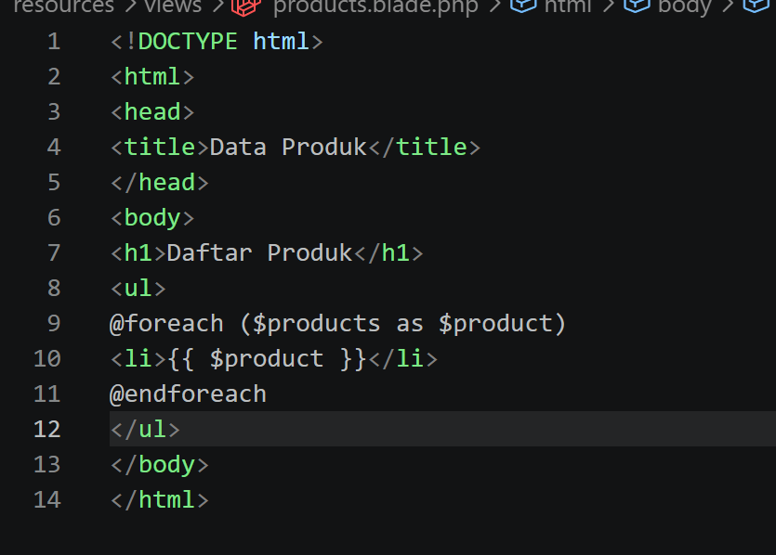Screen dimensions: 776x555
Task: Select the Laravel Blade file icon in breadcrumb
Action: 246,6
